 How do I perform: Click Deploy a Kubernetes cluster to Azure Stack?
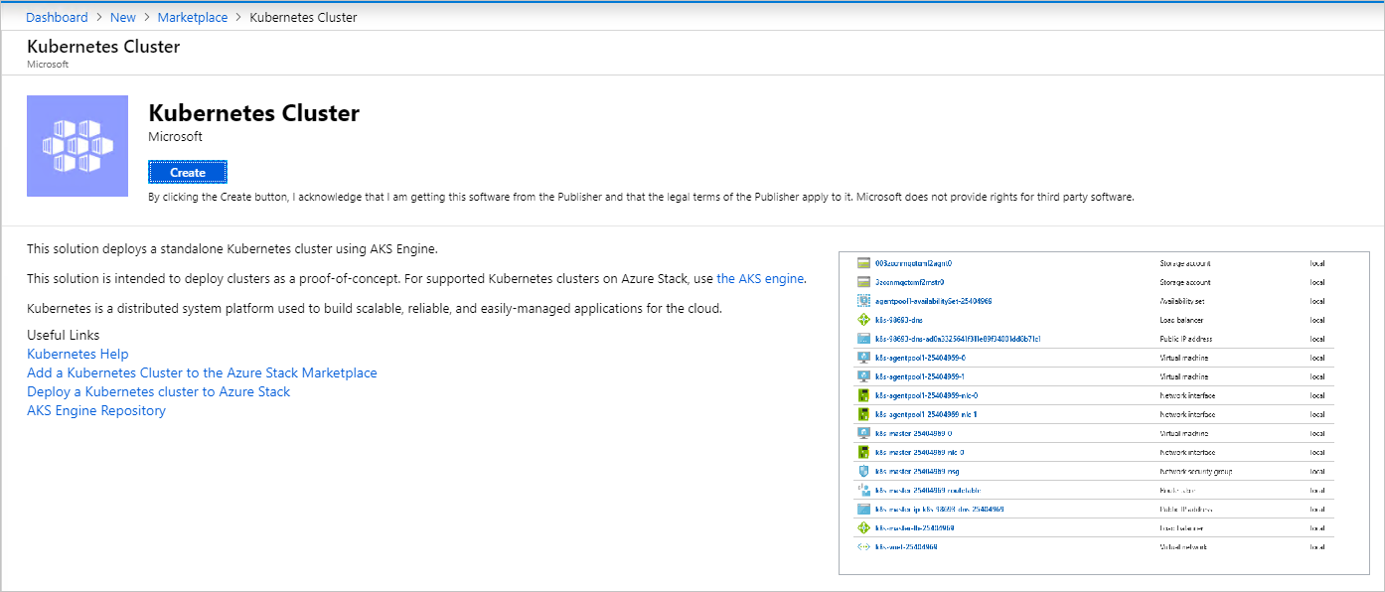coord(157,391)
